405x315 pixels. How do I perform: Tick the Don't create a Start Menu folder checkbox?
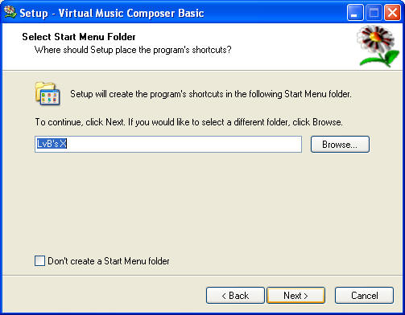point(39,260)
